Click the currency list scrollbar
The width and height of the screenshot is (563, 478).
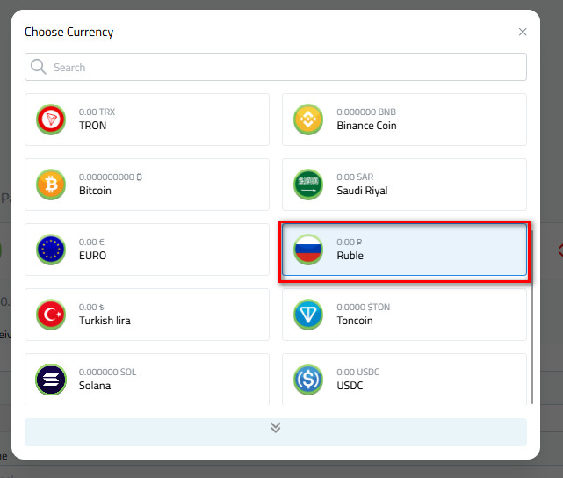tap(531, 316)
